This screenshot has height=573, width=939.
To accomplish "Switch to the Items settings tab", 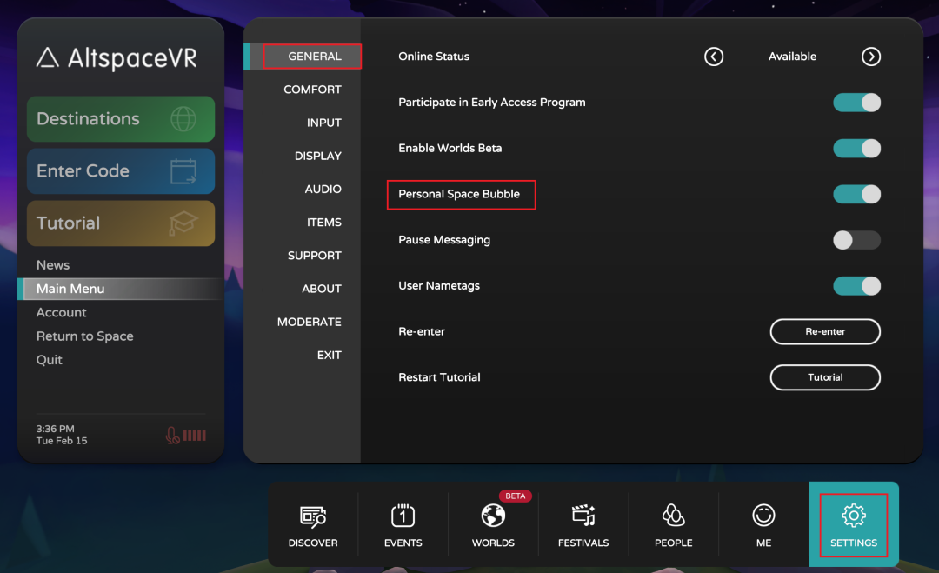I will (324, 222).
